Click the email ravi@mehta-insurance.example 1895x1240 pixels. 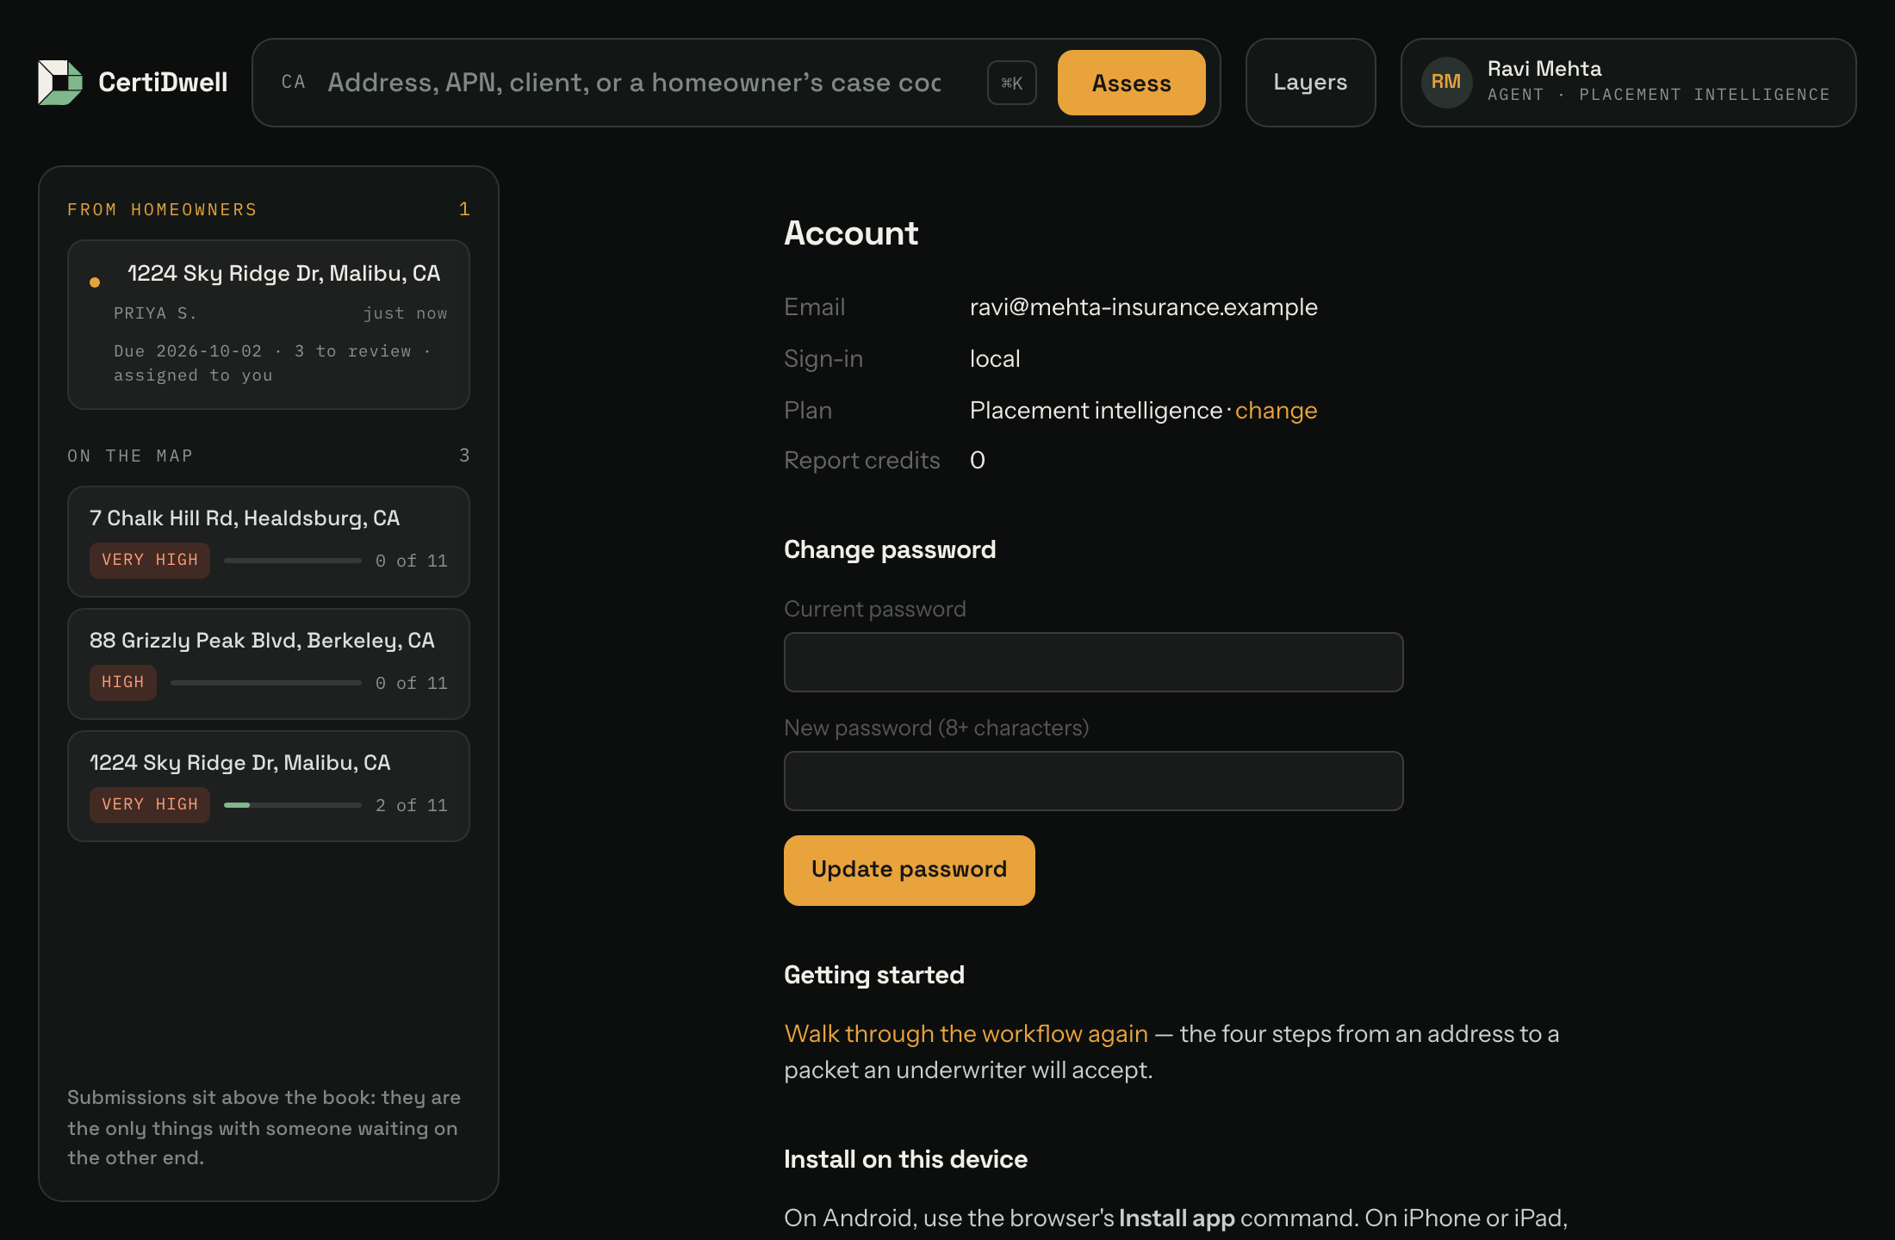(1144, 307)
